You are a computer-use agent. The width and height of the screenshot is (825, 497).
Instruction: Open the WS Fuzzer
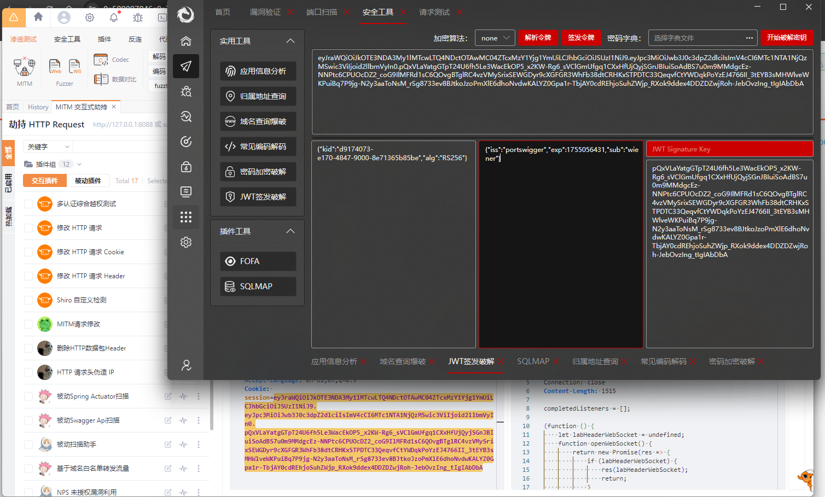(75, 67)
